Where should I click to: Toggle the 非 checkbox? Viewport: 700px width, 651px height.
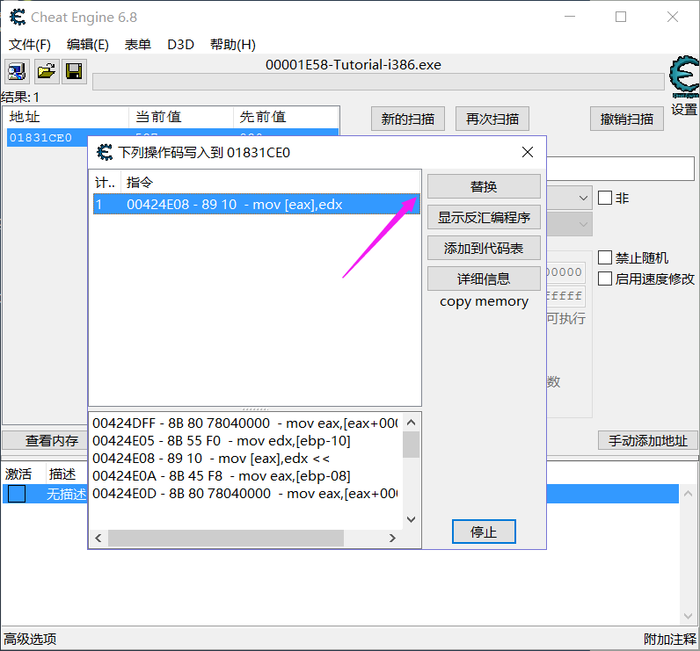click(x=605, y=198)
